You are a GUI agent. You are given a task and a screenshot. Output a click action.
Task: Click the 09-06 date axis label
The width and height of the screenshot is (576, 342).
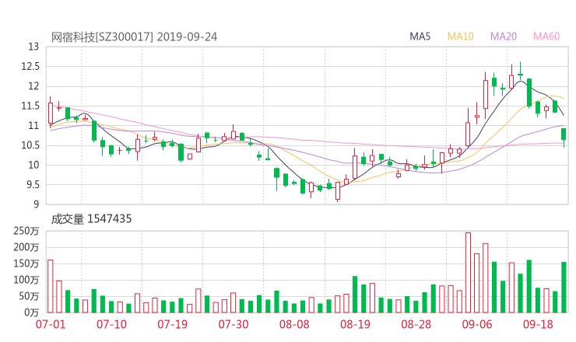477,324
